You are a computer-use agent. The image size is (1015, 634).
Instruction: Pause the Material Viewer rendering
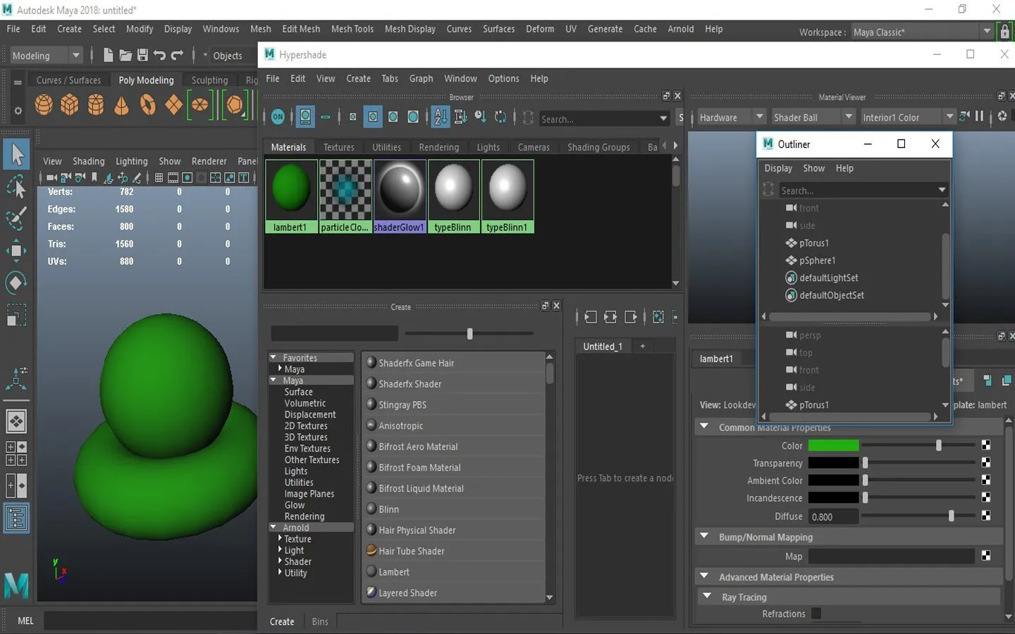tap(979, 116)
